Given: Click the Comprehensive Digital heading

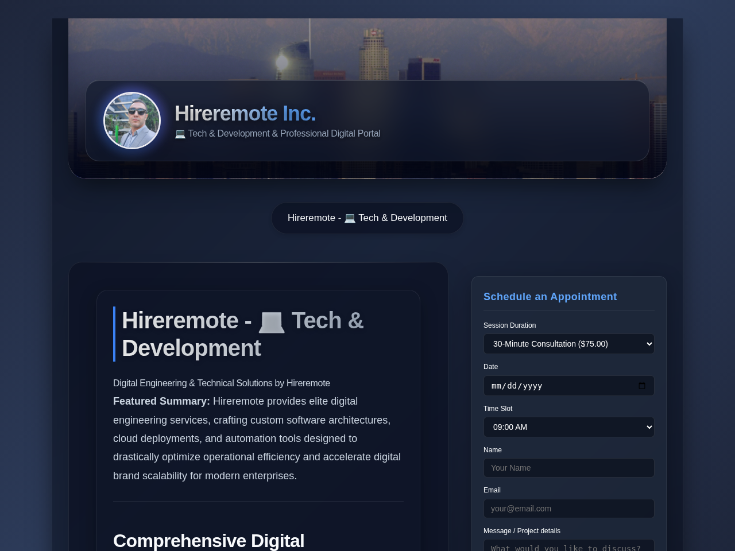Looking at the screenshot, I should coord(209,541).
